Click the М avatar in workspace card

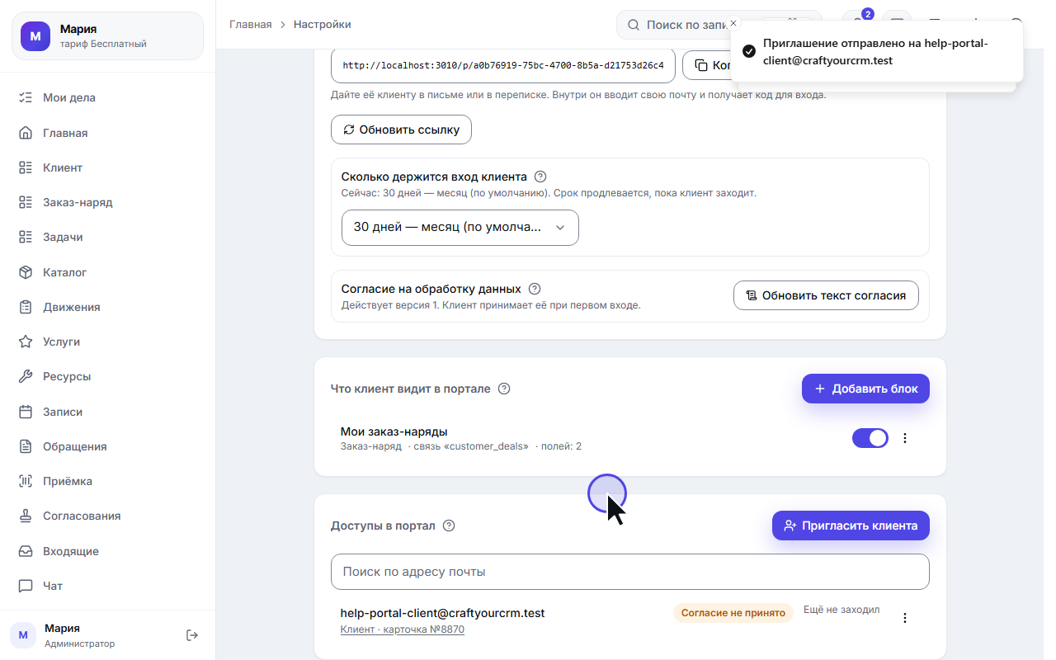tap(35, 36)
